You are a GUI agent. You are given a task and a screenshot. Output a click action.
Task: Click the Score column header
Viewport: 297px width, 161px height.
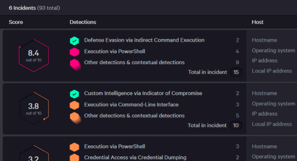click(16, 22)
